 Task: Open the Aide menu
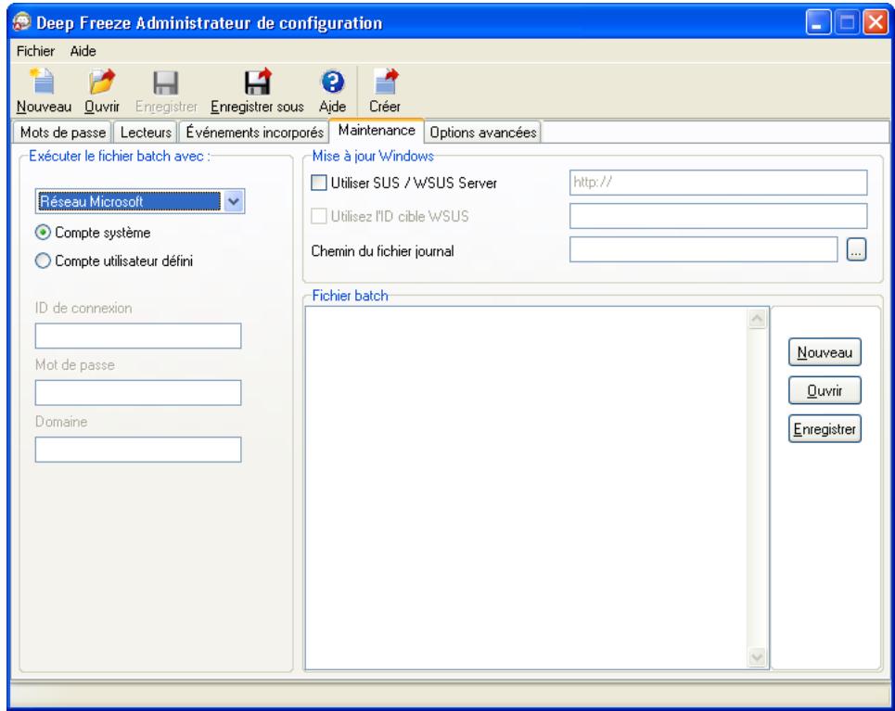(x=83, y=51)
